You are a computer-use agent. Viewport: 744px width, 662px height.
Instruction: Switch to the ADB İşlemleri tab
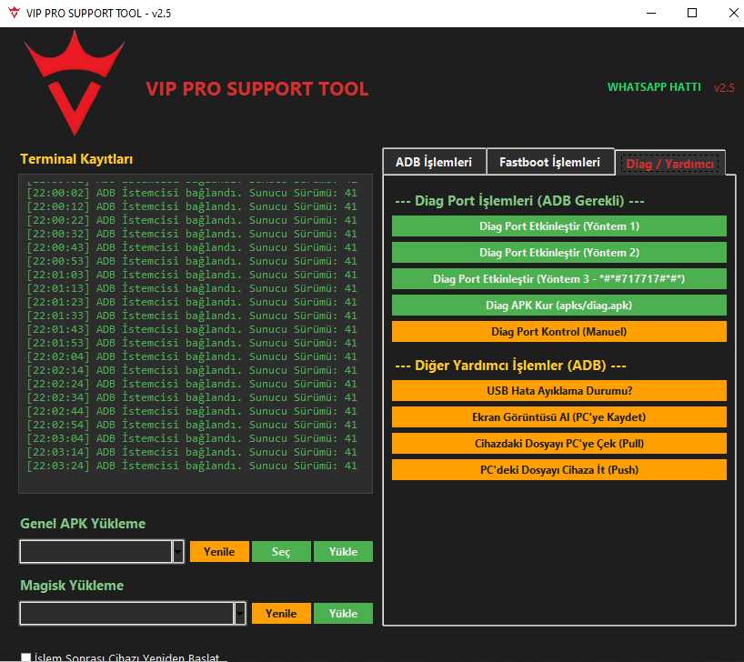[x=435, y=161]
